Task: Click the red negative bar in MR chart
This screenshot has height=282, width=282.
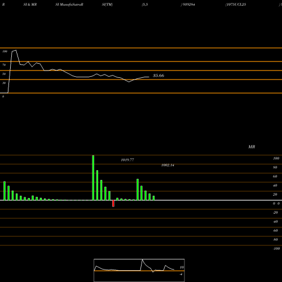Action: (113, 204)
